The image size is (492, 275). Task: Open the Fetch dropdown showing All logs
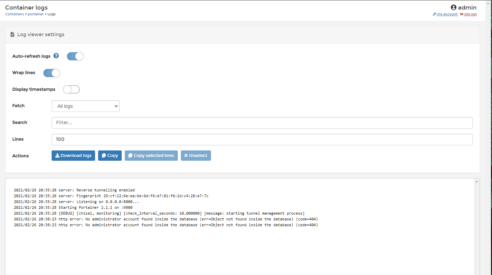tap(85, 106)
